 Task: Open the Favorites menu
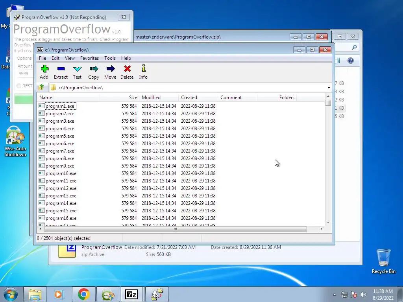pyautogui.click(x=89, y=58)
